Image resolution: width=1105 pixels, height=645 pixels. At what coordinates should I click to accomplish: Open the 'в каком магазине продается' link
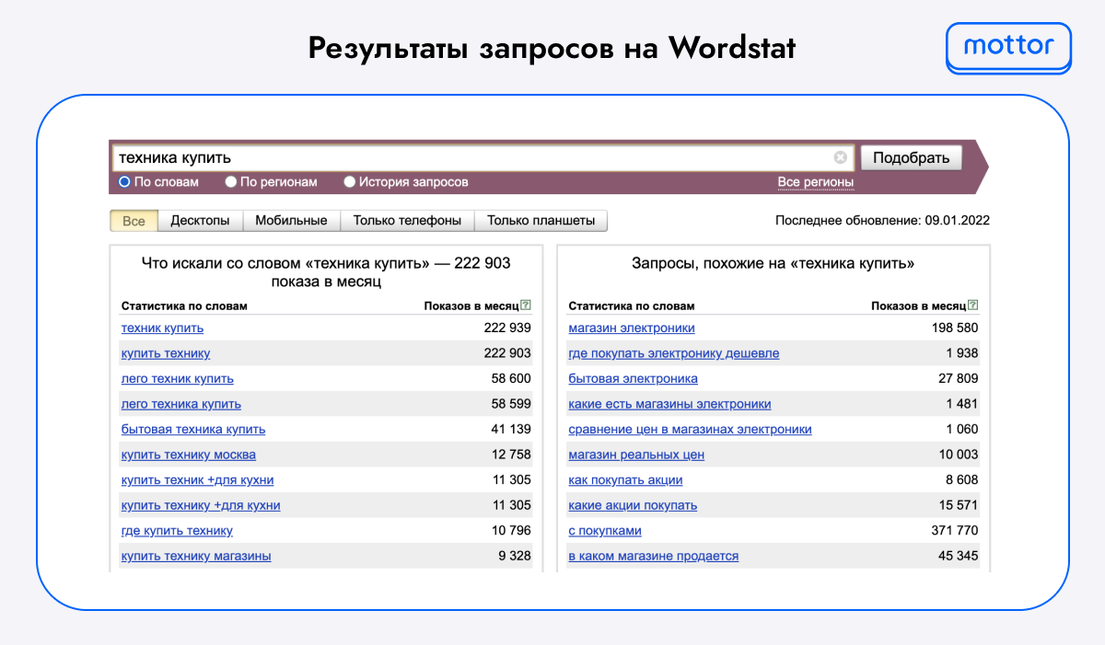pos(654,556)
